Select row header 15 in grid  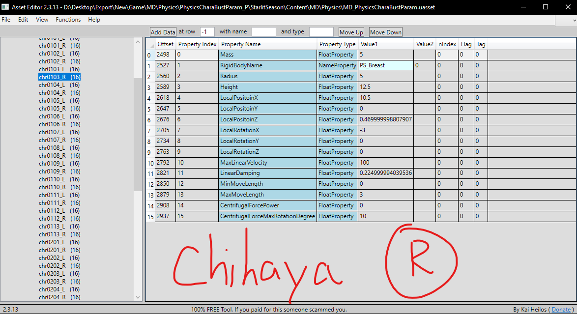pos(150,217)
